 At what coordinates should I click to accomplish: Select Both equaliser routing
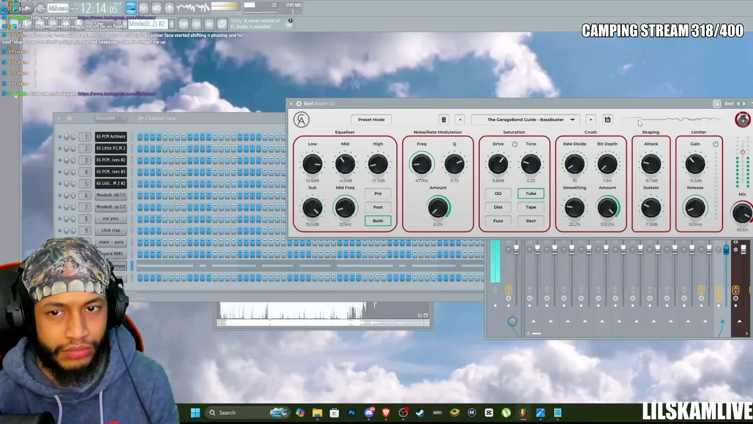coord(378,221)
